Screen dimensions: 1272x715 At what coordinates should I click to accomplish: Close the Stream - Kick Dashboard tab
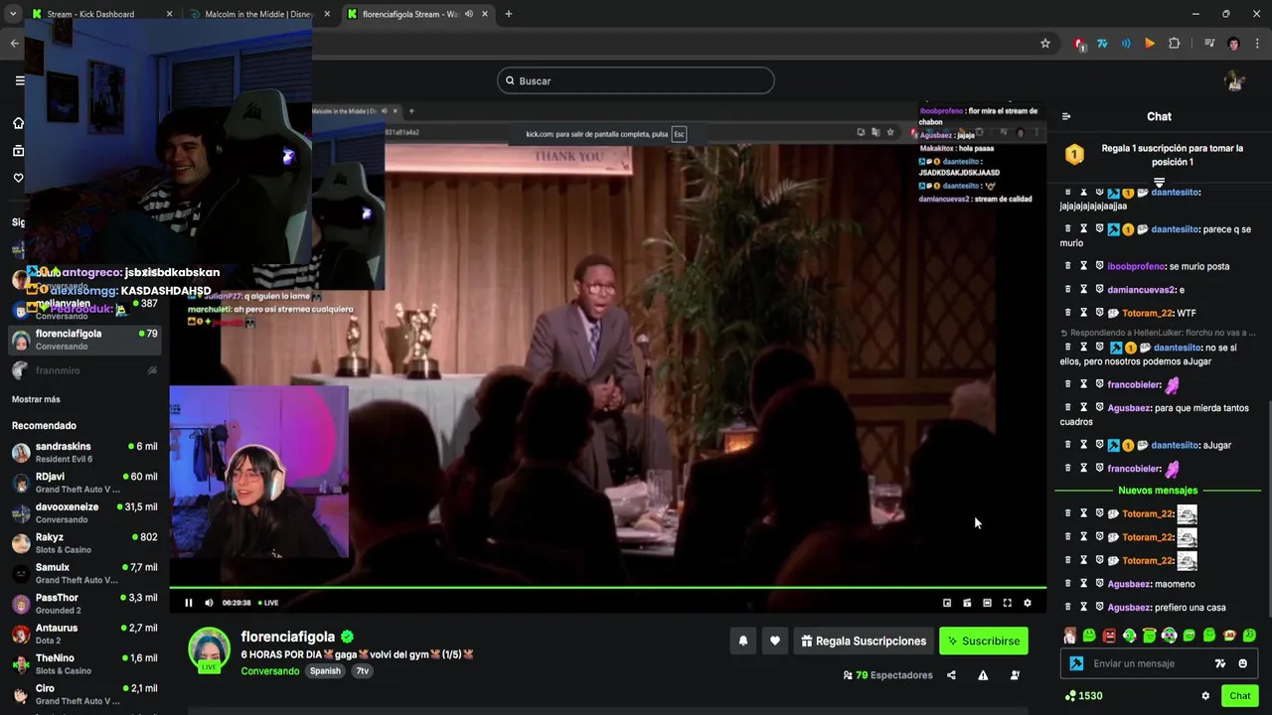(169, 14)
